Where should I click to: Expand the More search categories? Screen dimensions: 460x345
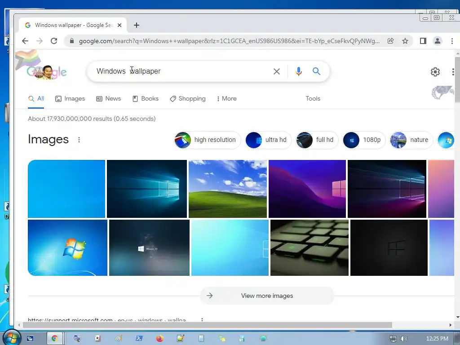[226, 98]
